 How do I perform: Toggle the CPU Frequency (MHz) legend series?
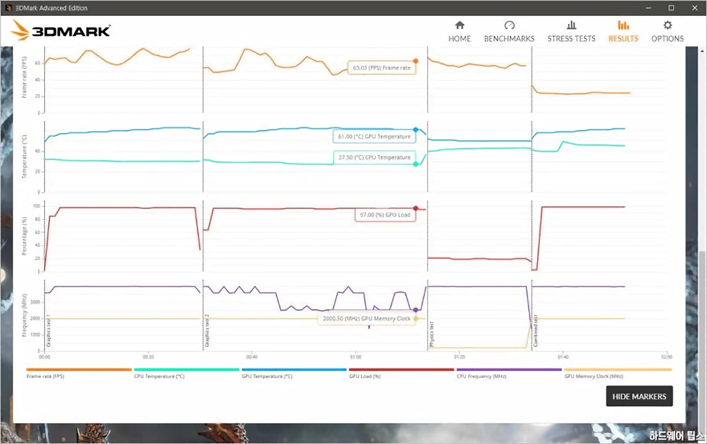tap(509, 373)
